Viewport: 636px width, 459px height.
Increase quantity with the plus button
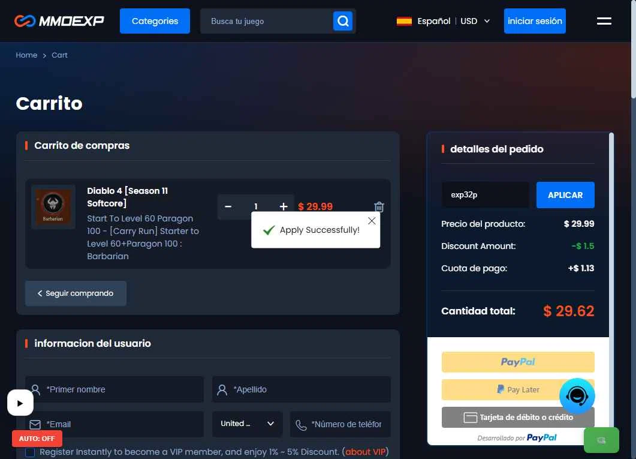click(284, 206)
